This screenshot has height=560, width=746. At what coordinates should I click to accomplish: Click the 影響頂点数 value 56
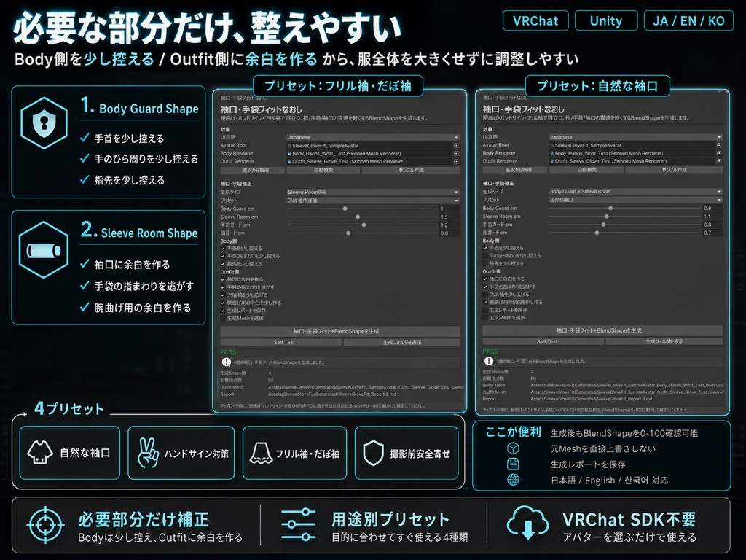271,380
